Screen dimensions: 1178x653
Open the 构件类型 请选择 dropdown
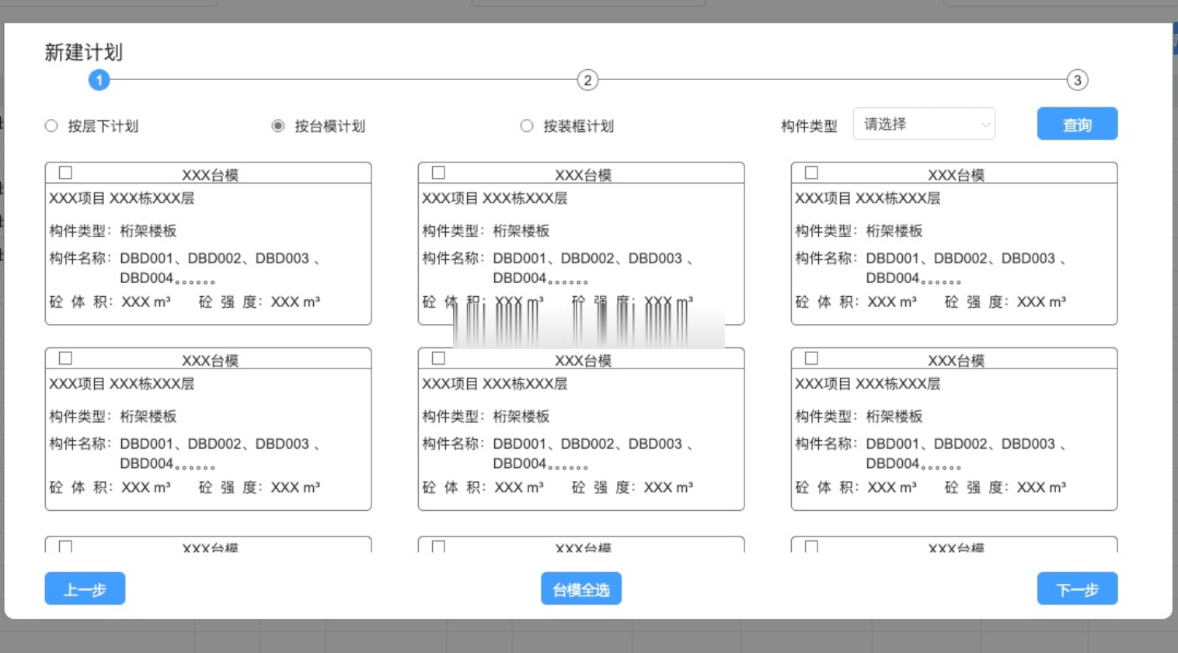[x=924, y=124]
